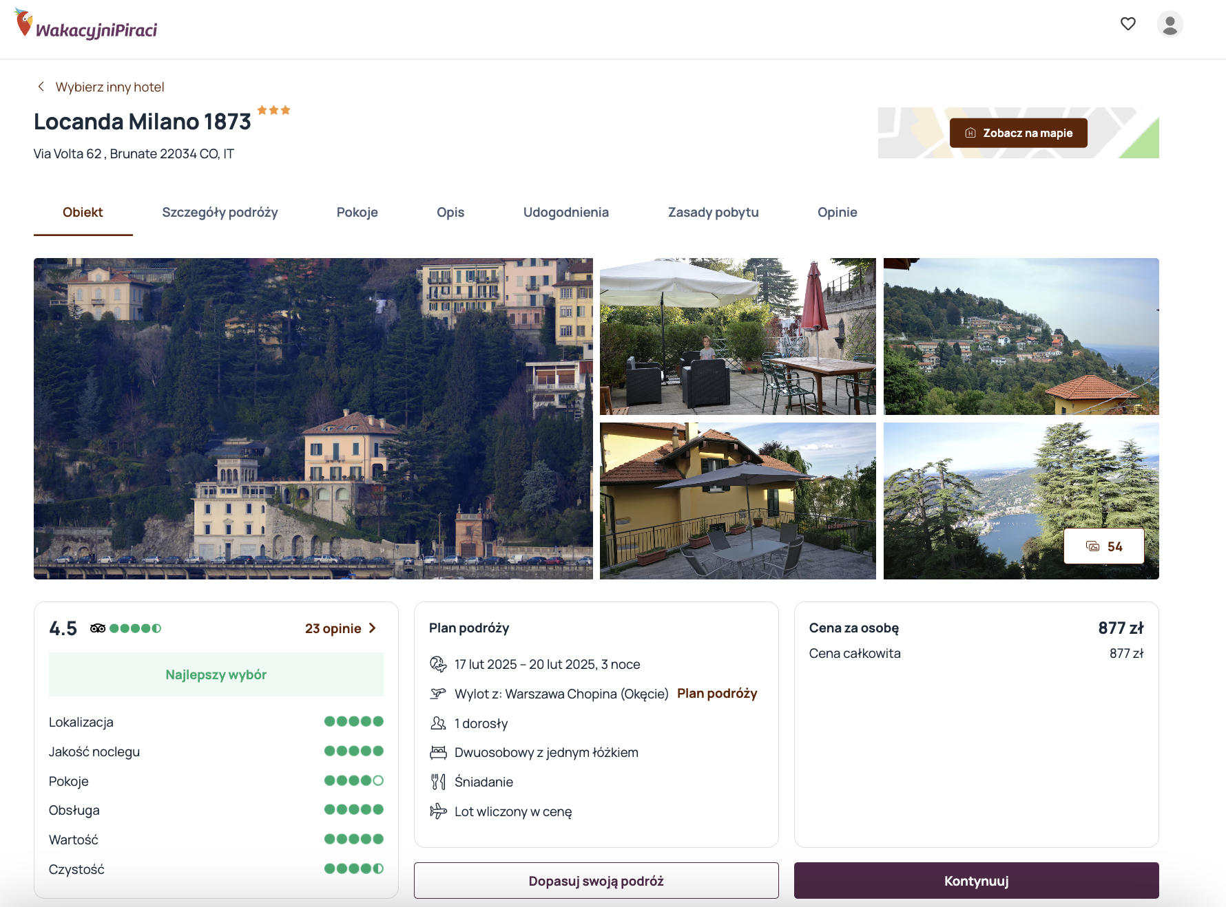This screenshot has height=907, width=1226.
Task: Click the Jakość noclegu rating dots
Action: coord(354,751)
